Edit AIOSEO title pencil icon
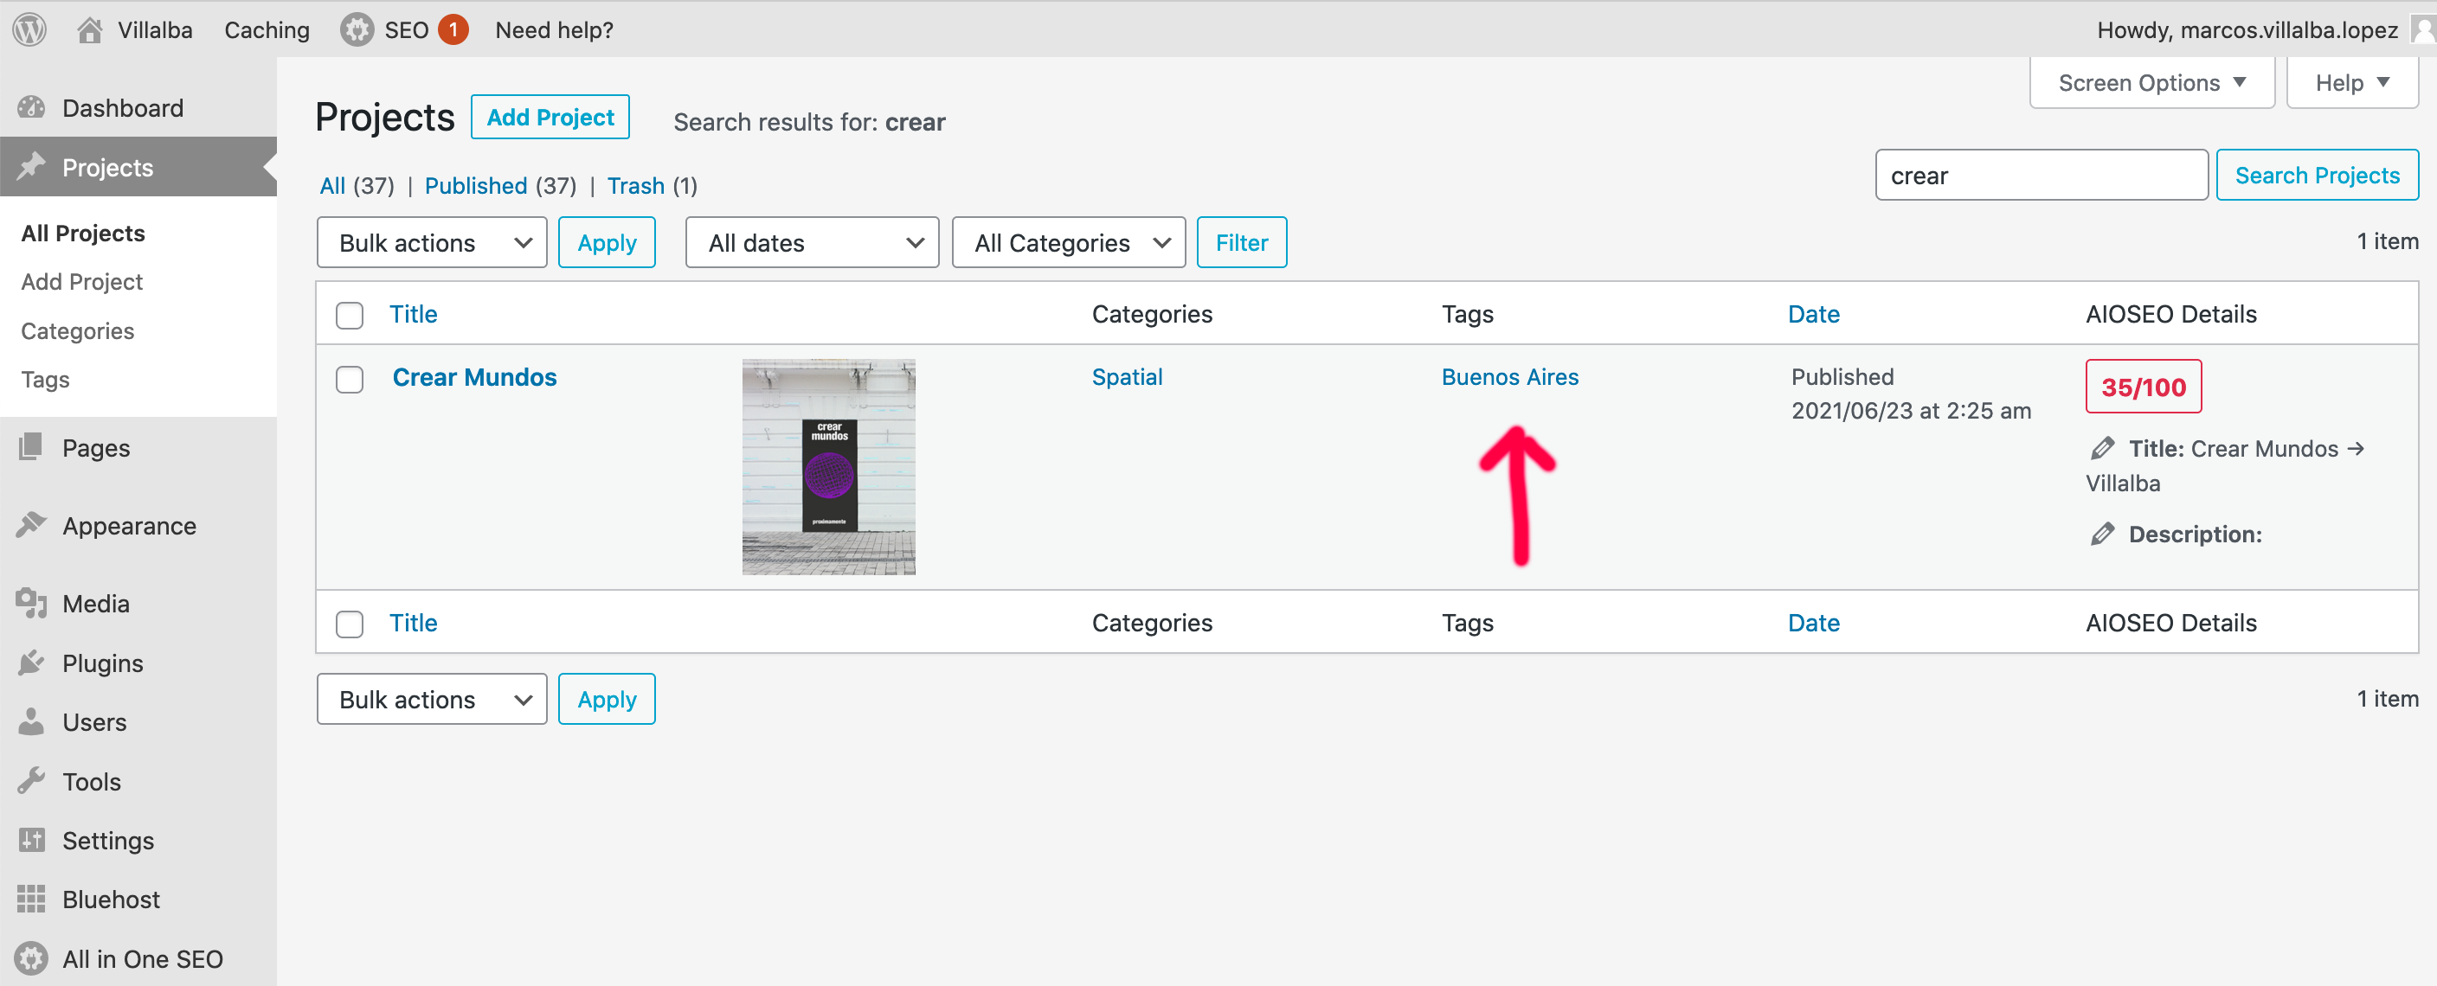Image resolution: width=2437 pixels, height=986 pixels. pos(2102,448)
